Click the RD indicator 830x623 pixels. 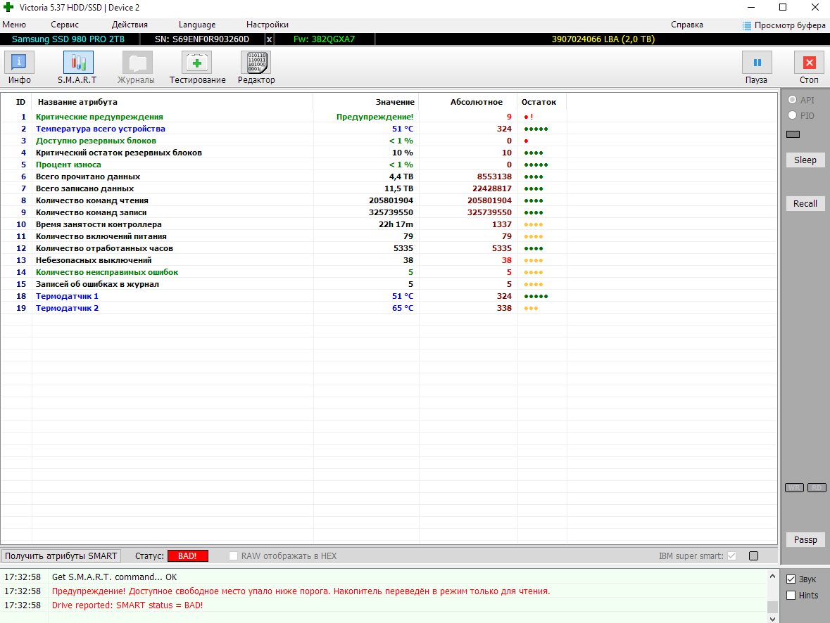(x=817, y=487)
